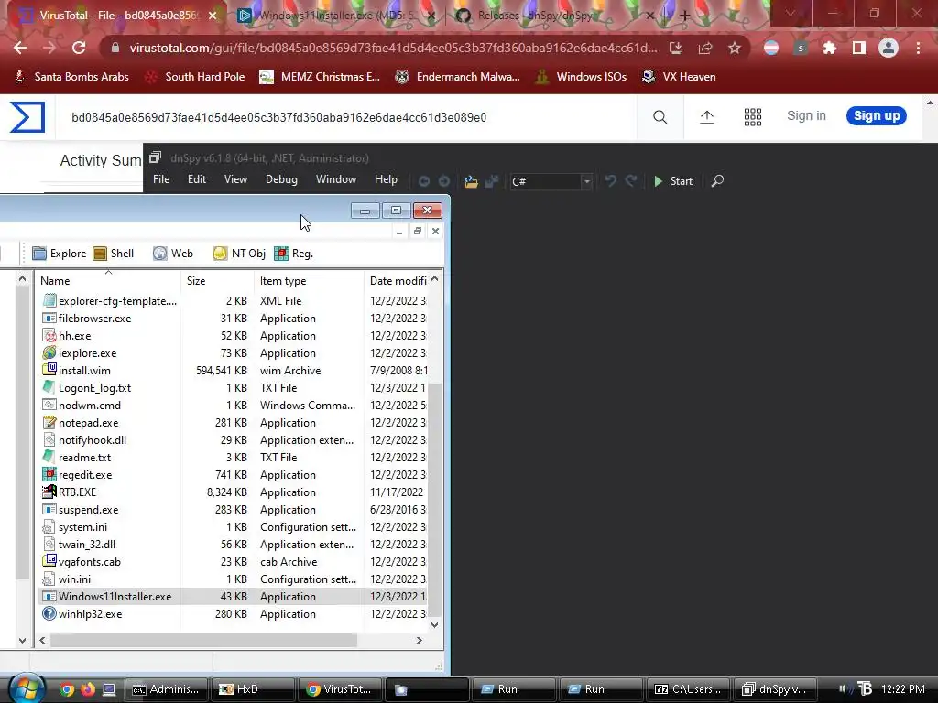Image resolution: width=938 pixels, height=703 pixels.
Task: Click the HxD taskbar button
Action: click(255, 689)
